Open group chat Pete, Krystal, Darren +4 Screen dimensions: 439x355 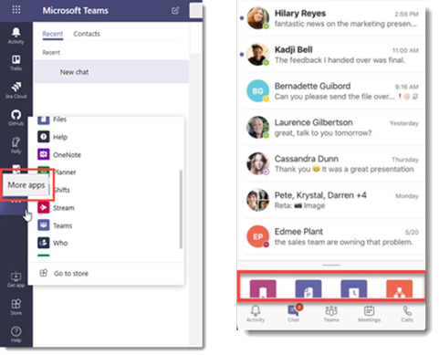[331, 200]
